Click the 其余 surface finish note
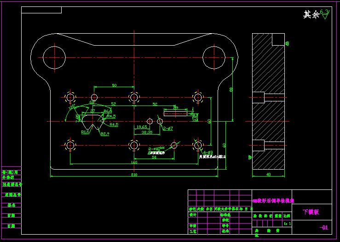340x242 pixels. click(311, 15)
